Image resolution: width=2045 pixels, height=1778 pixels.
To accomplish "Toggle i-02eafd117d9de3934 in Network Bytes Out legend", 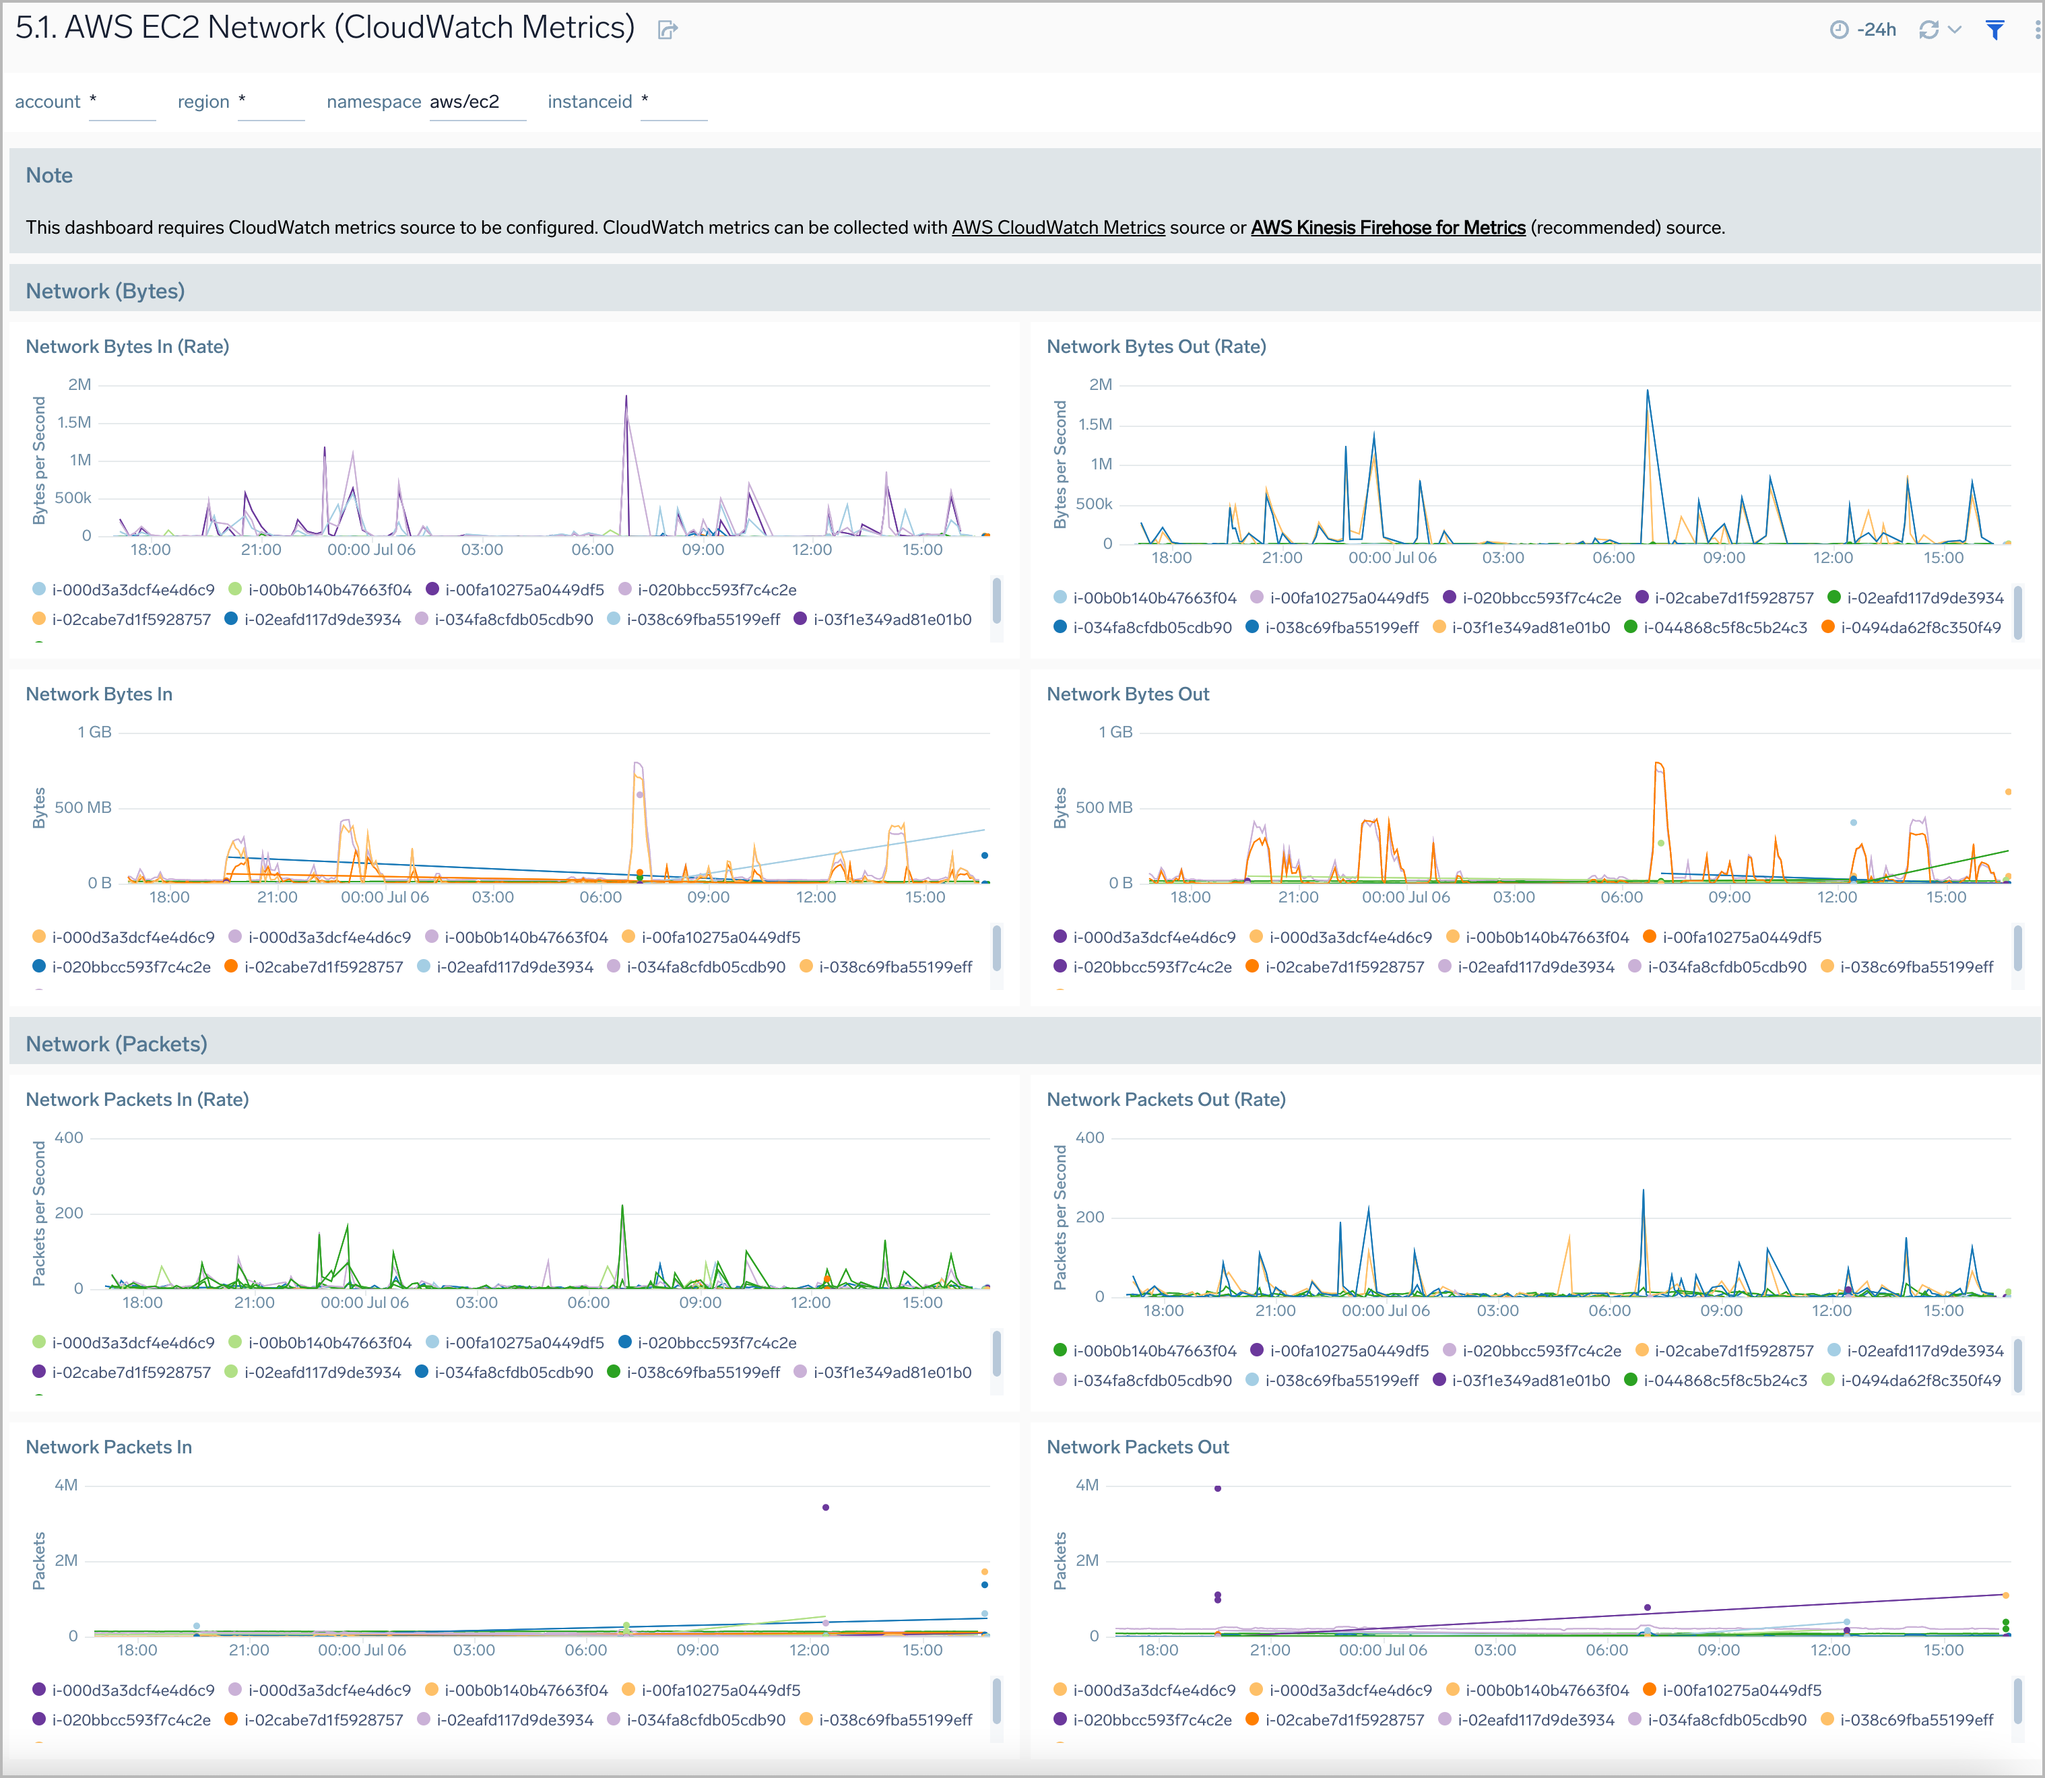I will click(1526, 966).
